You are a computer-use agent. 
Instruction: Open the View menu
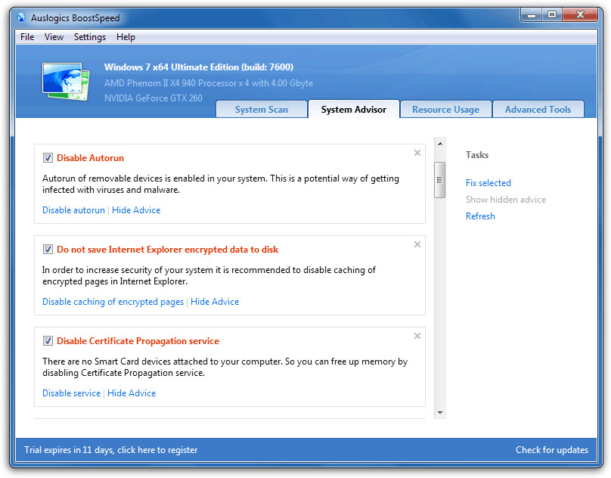click(54, 37)
